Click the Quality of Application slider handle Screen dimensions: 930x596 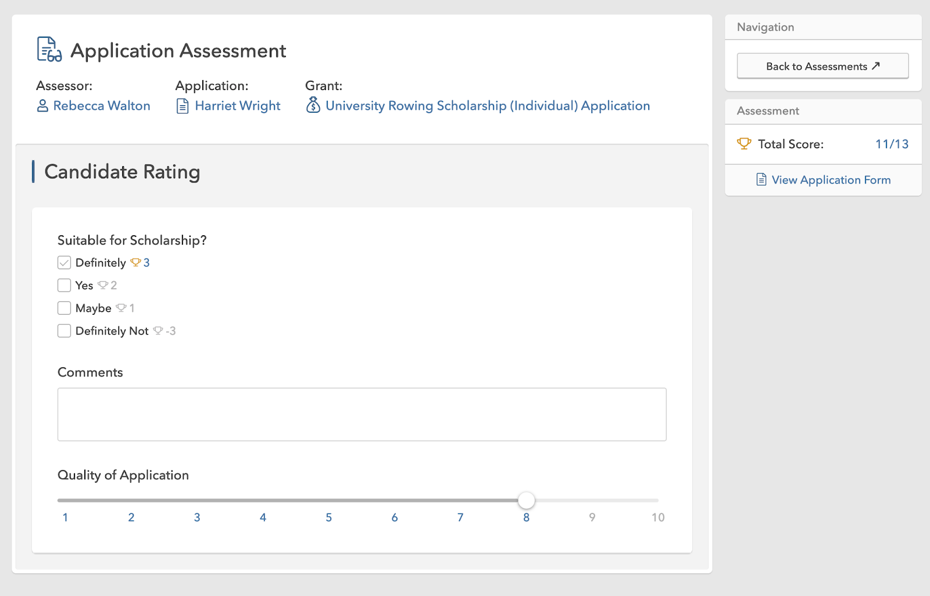tap(526, 500)
